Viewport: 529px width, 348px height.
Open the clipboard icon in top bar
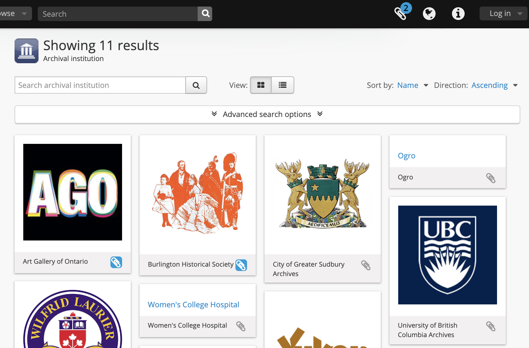point(401,13)
